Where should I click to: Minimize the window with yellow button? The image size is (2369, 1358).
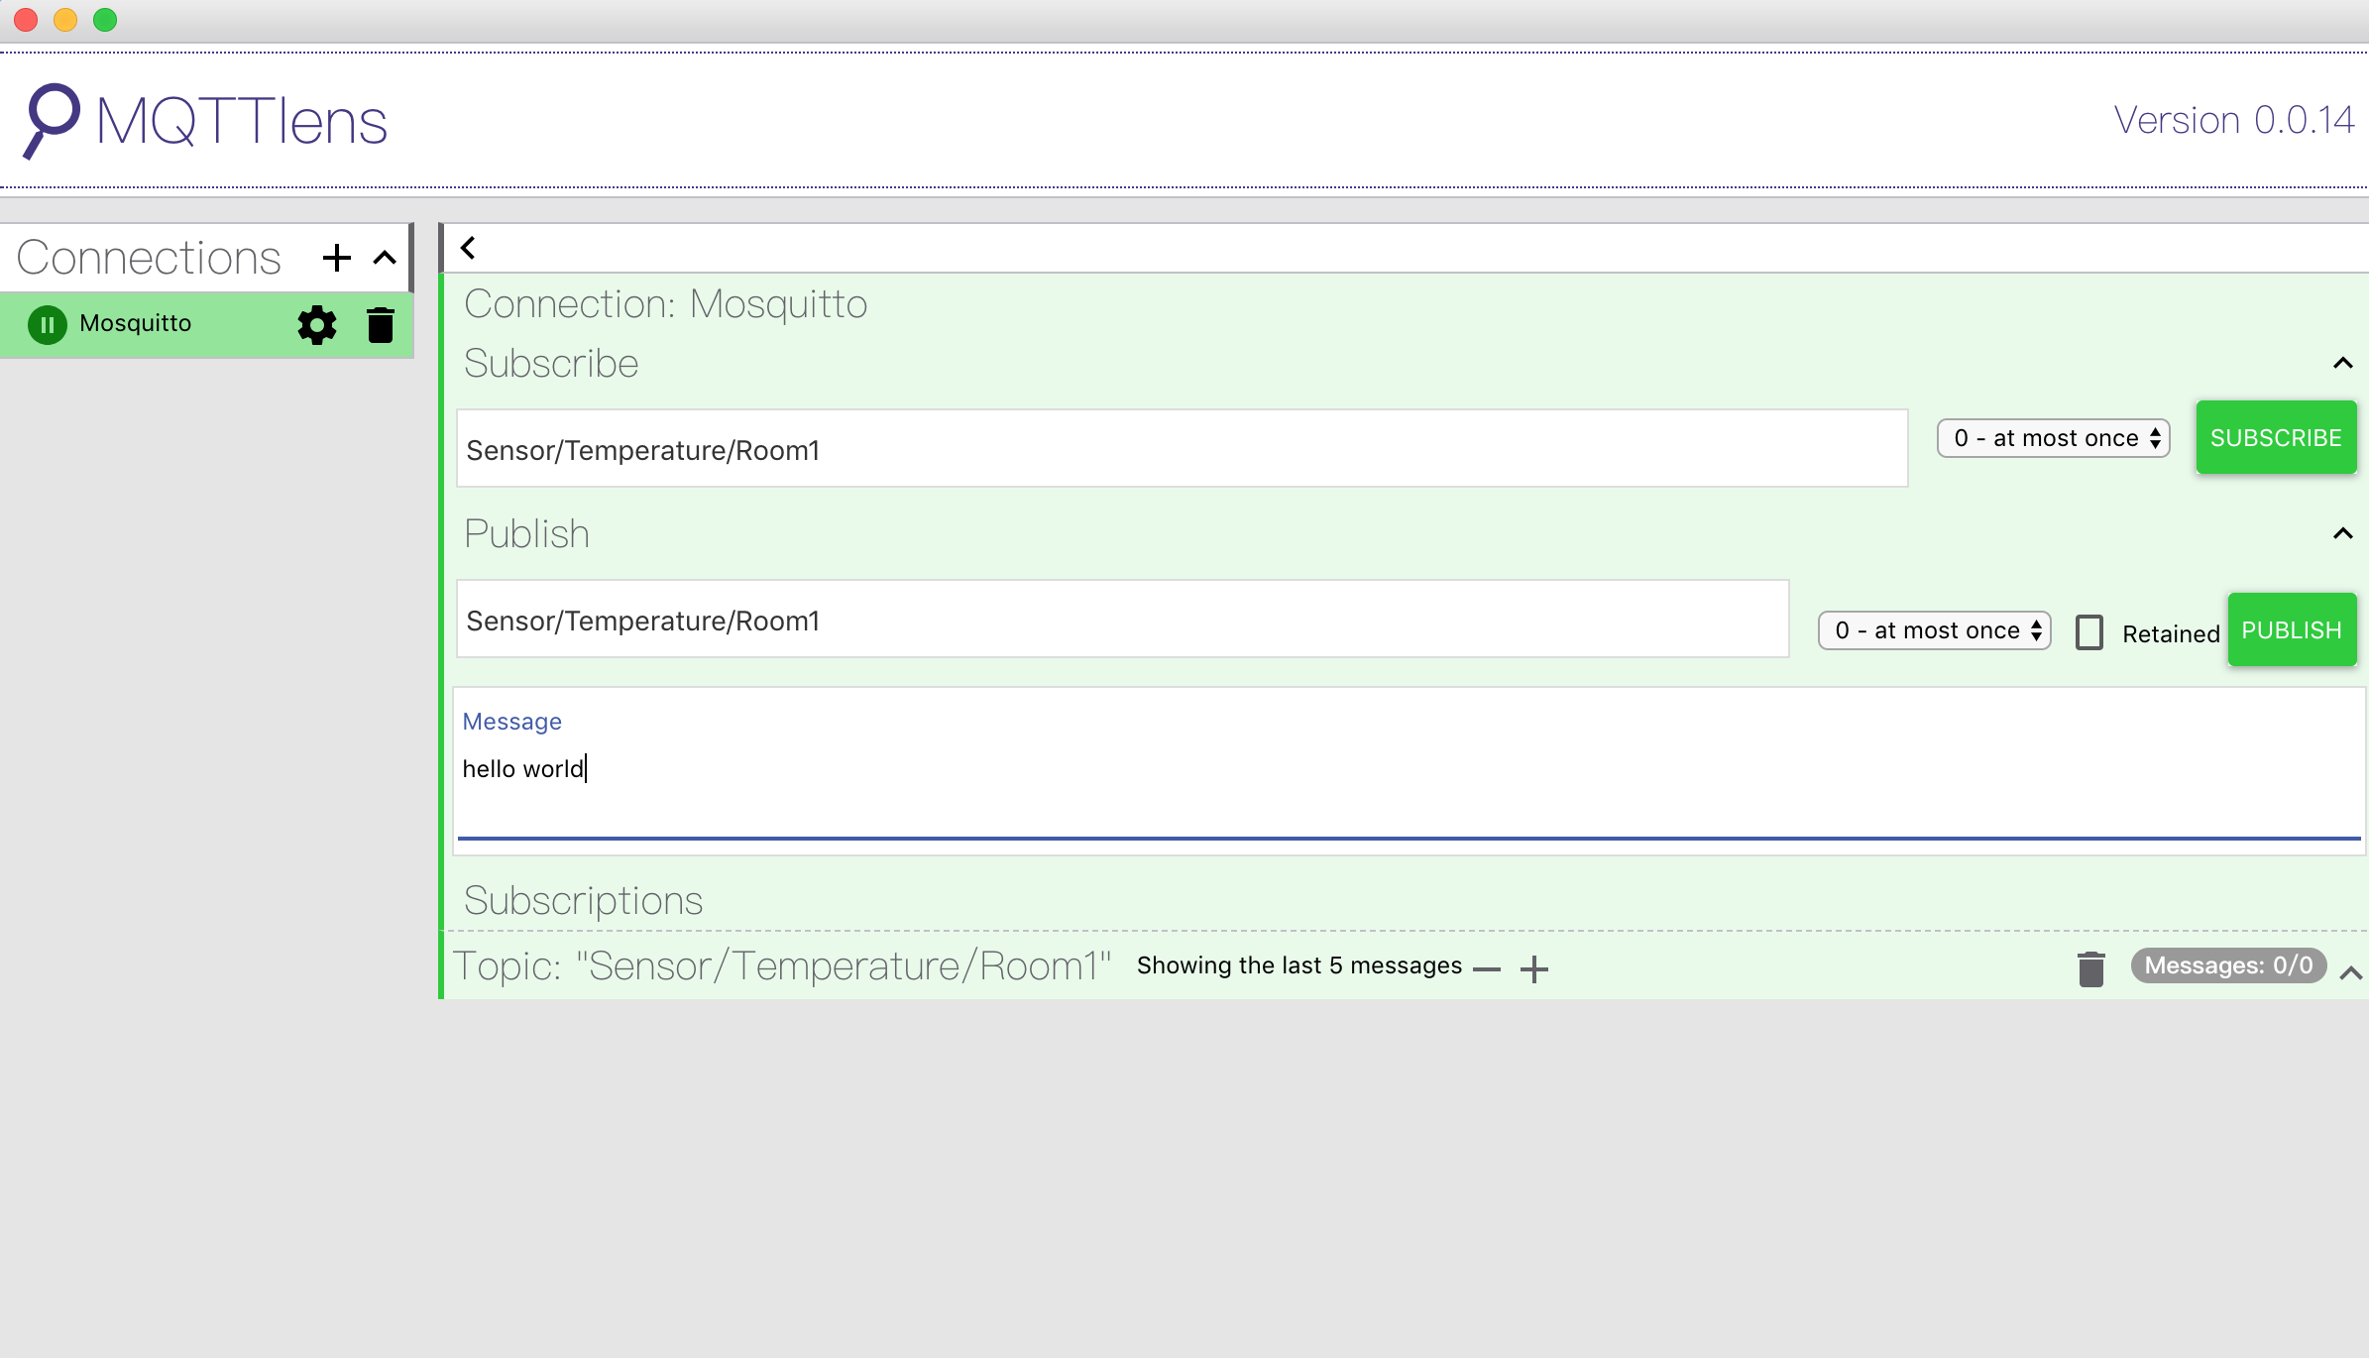point(65,20)
